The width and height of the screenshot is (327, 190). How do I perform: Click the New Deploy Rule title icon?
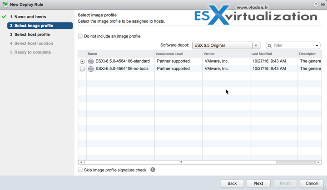pyautogui.click(x=5, y=5)
